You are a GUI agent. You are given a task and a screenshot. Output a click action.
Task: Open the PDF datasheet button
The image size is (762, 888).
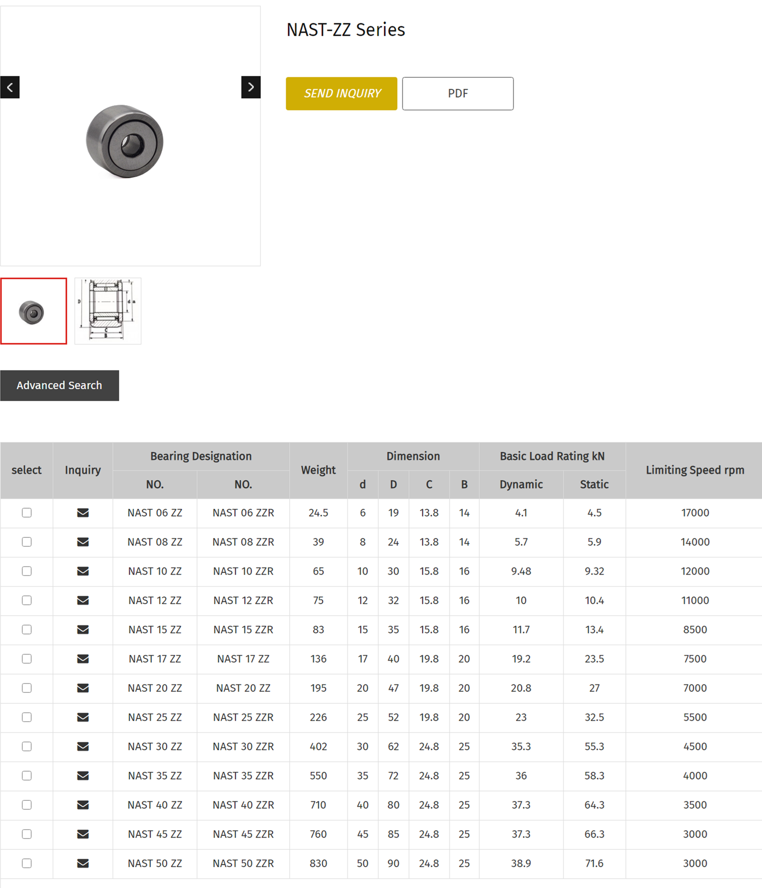coord(457,94)
